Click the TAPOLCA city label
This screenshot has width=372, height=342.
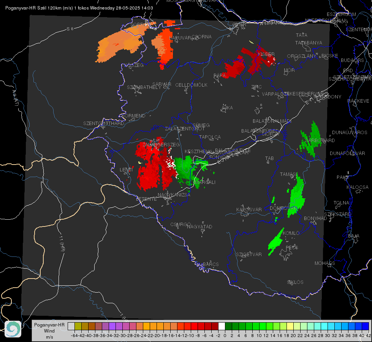point(210,137)
